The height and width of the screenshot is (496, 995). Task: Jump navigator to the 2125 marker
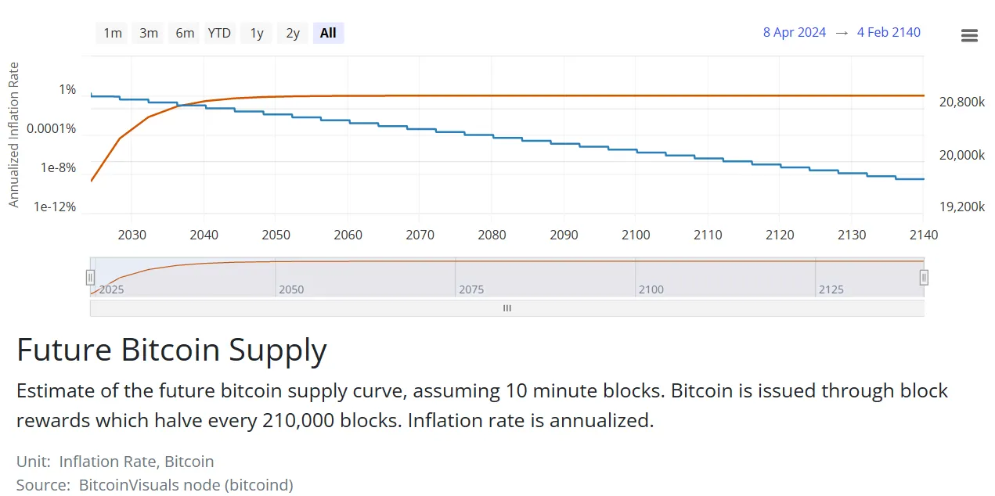coord(831,289)
